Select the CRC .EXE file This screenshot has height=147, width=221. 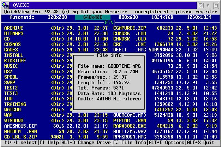(x=165, y=44)
